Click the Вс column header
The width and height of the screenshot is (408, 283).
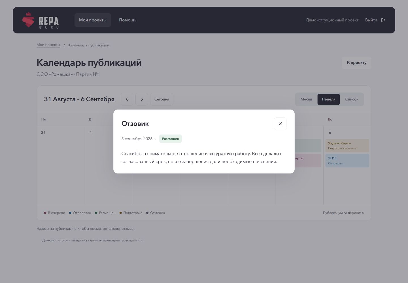coord(330,119)
